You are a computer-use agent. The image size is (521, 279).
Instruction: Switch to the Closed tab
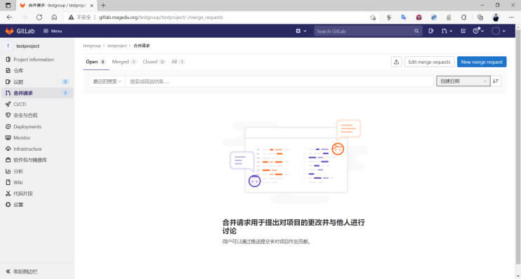pyautogui.click(x=154, y=62)
